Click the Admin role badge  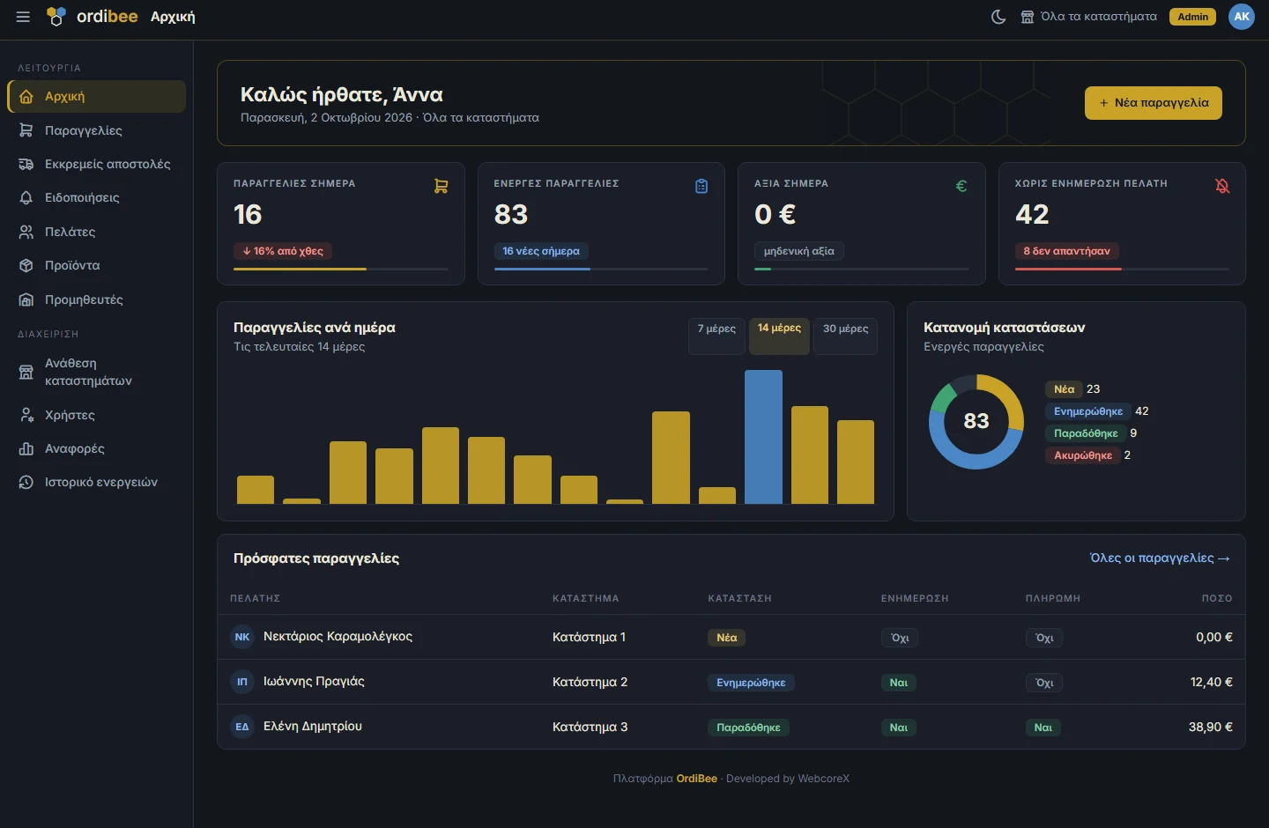point(1192,17)
